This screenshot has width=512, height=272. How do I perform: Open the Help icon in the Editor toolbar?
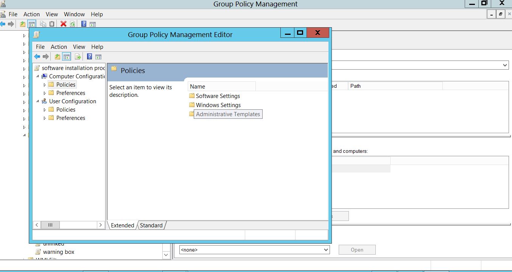coord(90,57)
